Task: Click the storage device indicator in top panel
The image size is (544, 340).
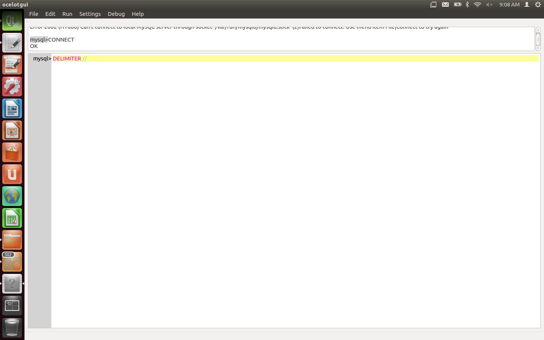Action: pos(433,5)
